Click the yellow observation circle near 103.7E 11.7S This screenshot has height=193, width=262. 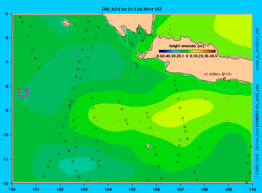(x=100, y=176)
